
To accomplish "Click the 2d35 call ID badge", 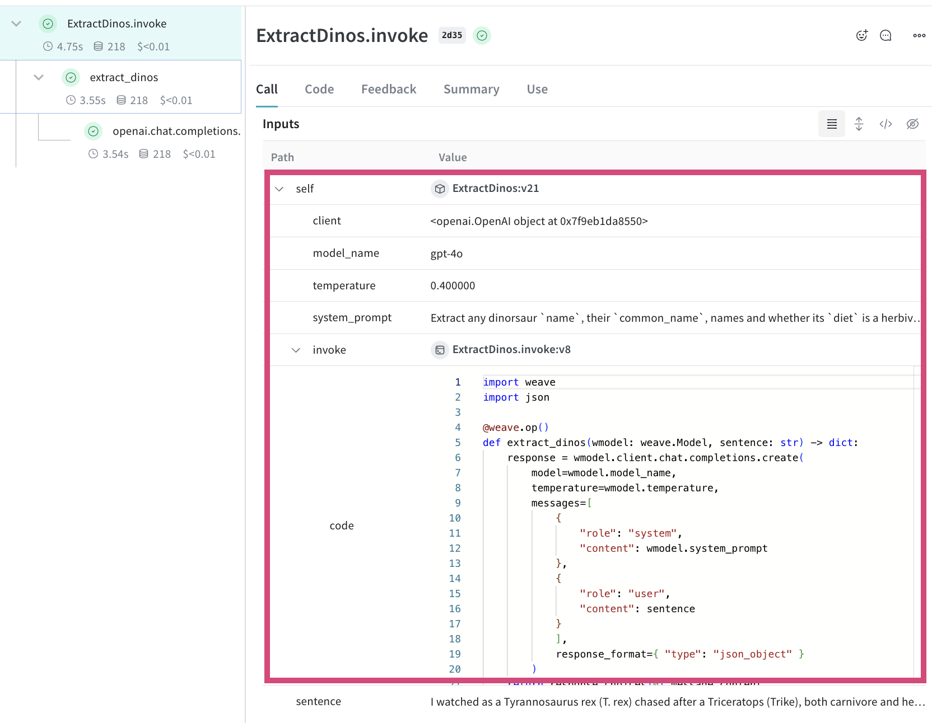I will (452, 35).
